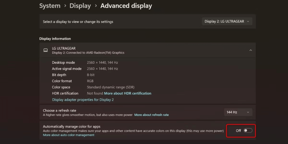Collapse the LG ULTRAGEAR display information section
This screenshot has height=144, width=288.
[x=250, y=50]
